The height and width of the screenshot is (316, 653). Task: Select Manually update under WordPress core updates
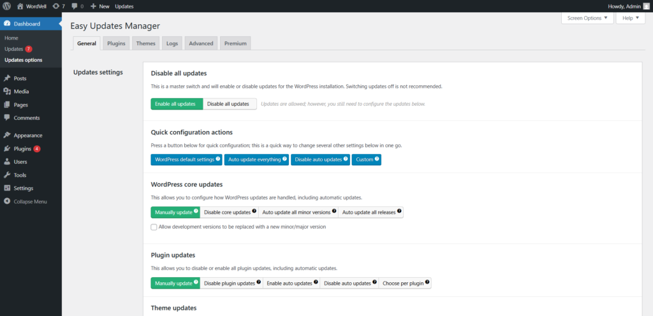pos(175,212)
